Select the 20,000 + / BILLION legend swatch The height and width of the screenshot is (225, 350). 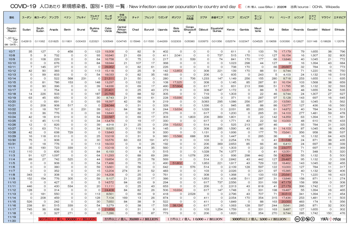[x=131, y=219]
